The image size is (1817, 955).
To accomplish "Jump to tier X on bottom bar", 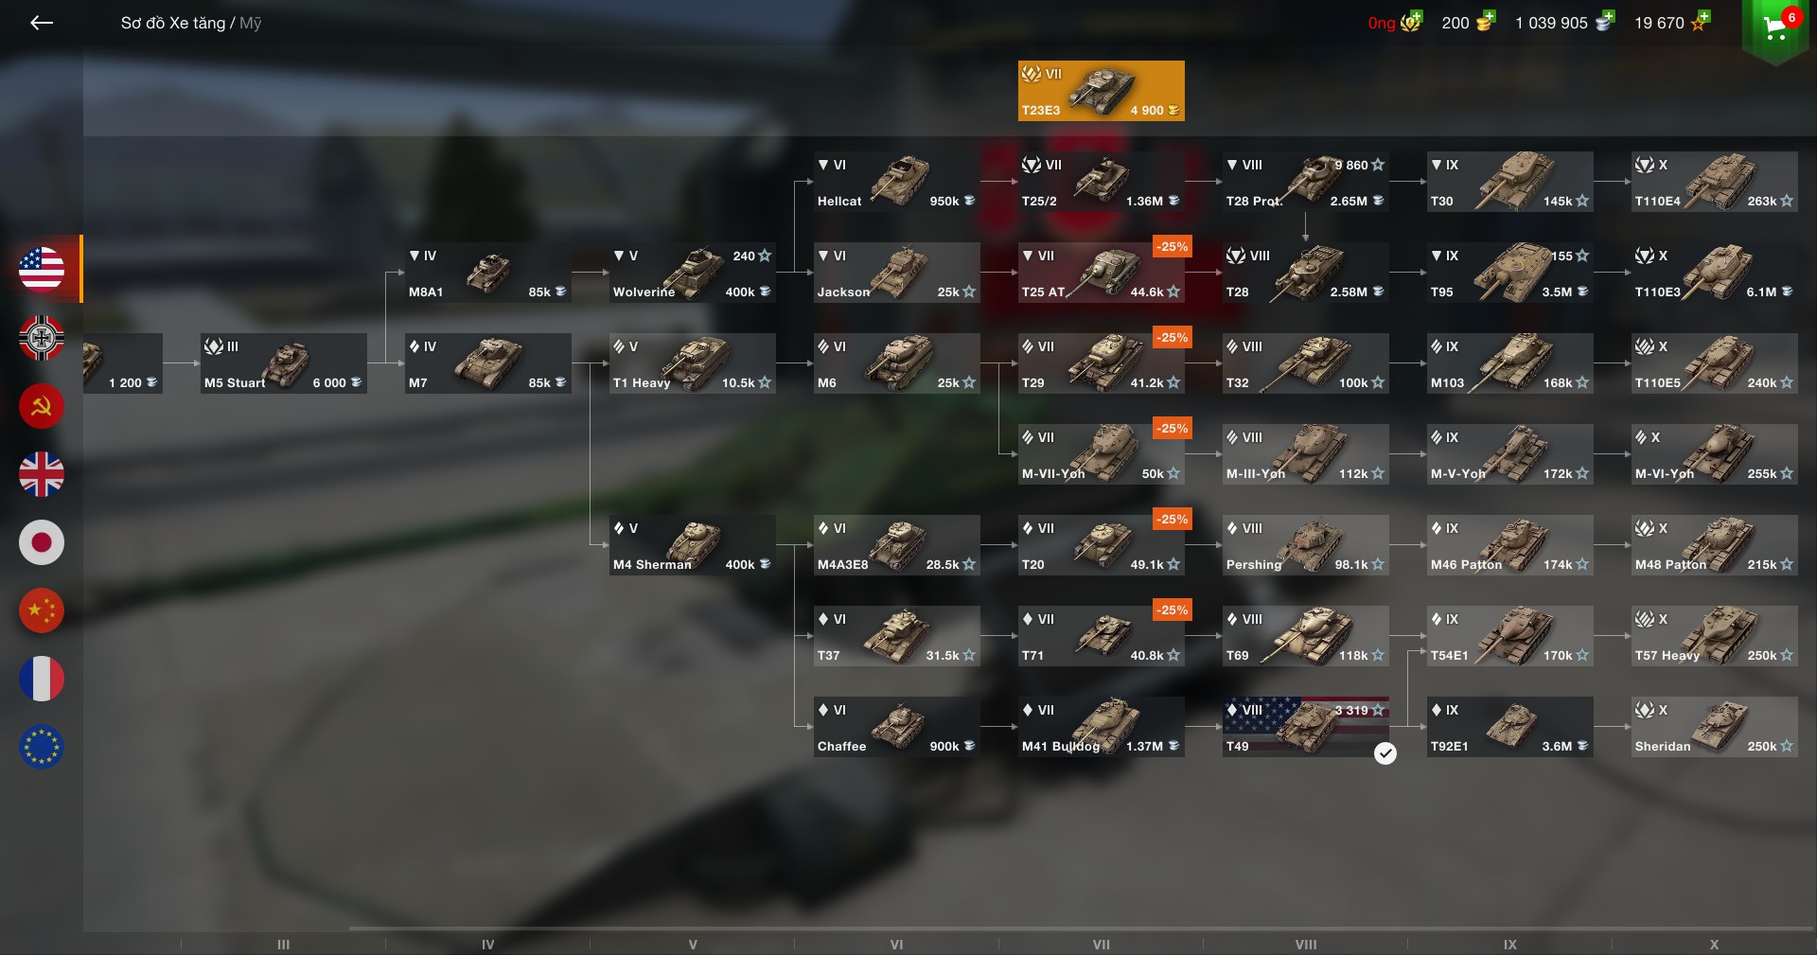I will click(x=1714, y=945).
